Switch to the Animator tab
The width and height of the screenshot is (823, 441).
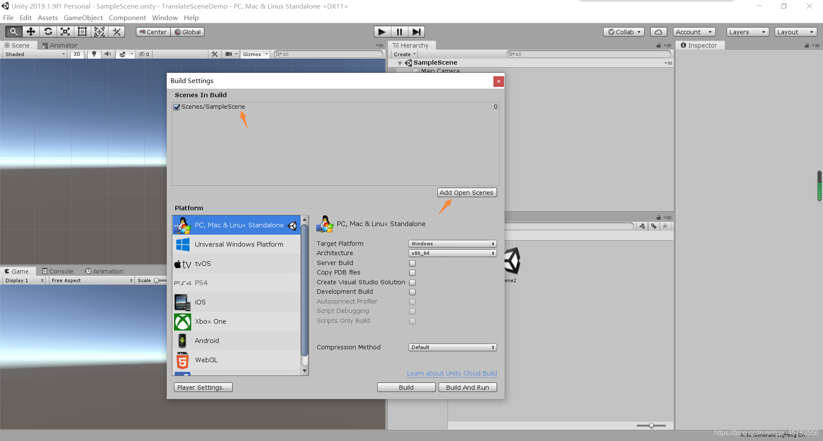(x=60, y=45)
